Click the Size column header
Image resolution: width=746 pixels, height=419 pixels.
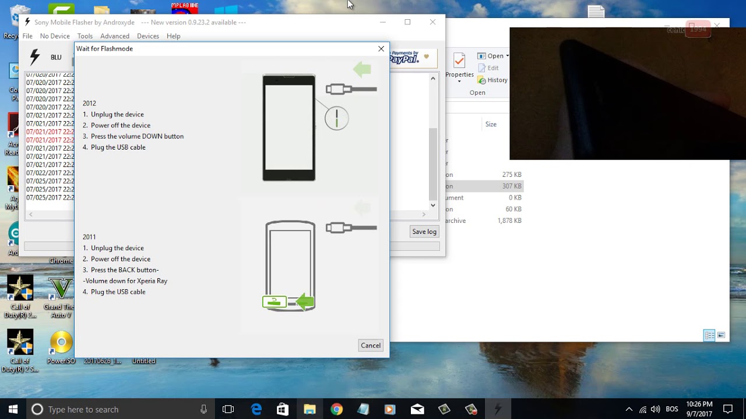click(491, 125)
